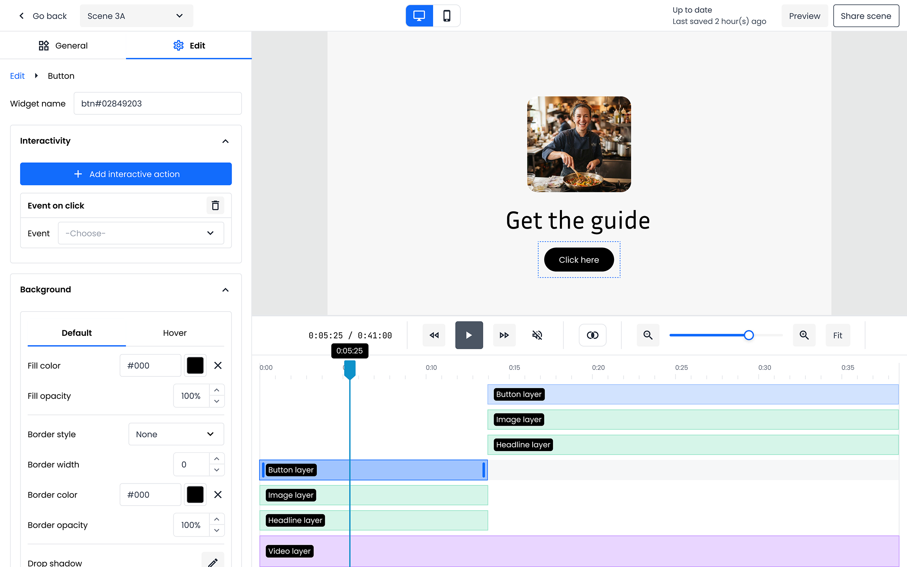907x567 pixels.
Task: Clear the Fill color value
Action: point(218,365)
